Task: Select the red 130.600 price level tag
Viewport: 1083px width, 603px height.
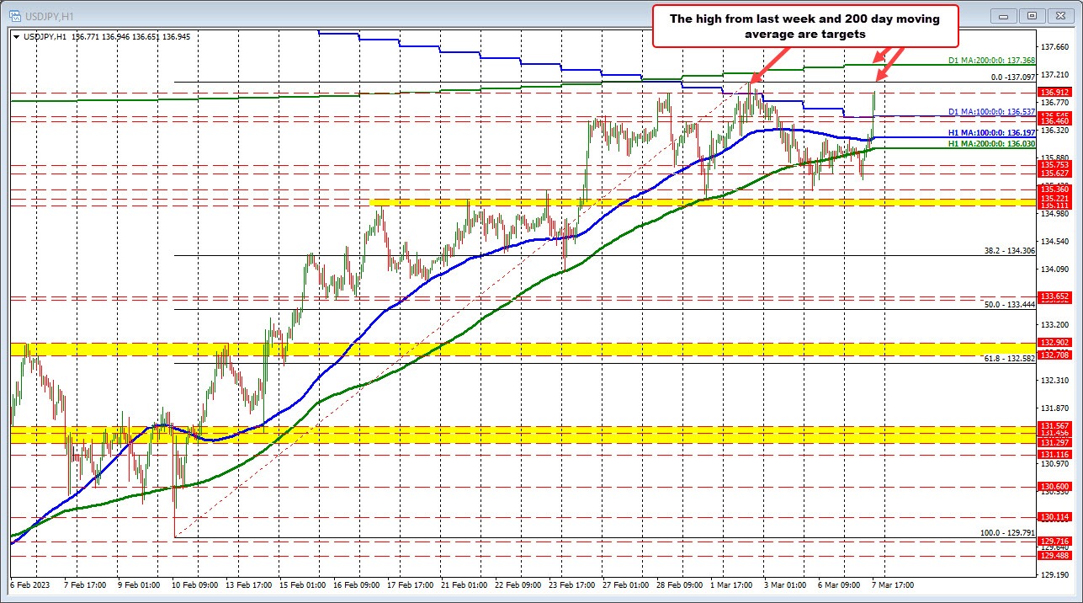Action: (1054, 487)
